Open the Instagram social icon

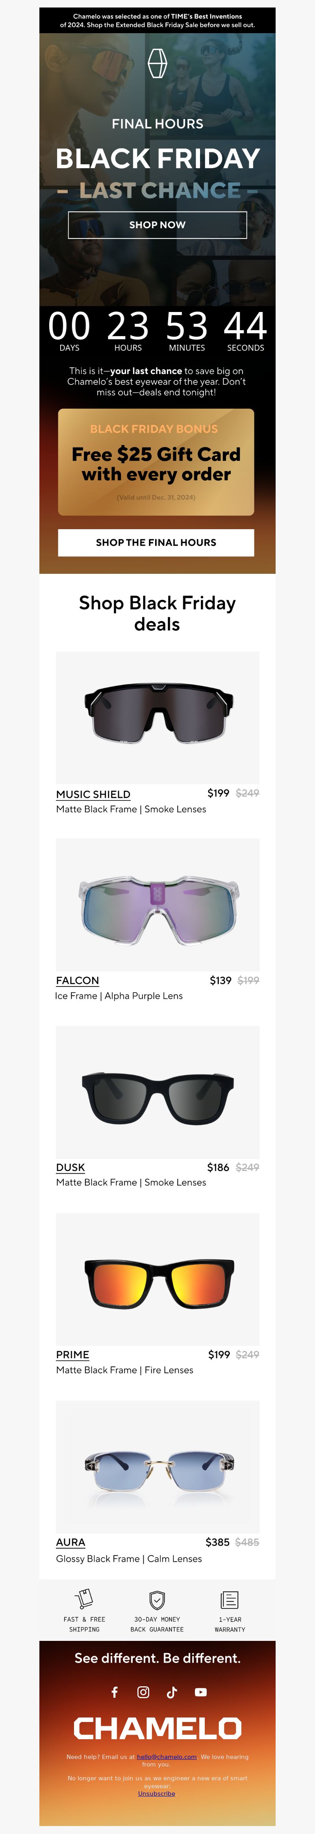(x=143, y=1691)
